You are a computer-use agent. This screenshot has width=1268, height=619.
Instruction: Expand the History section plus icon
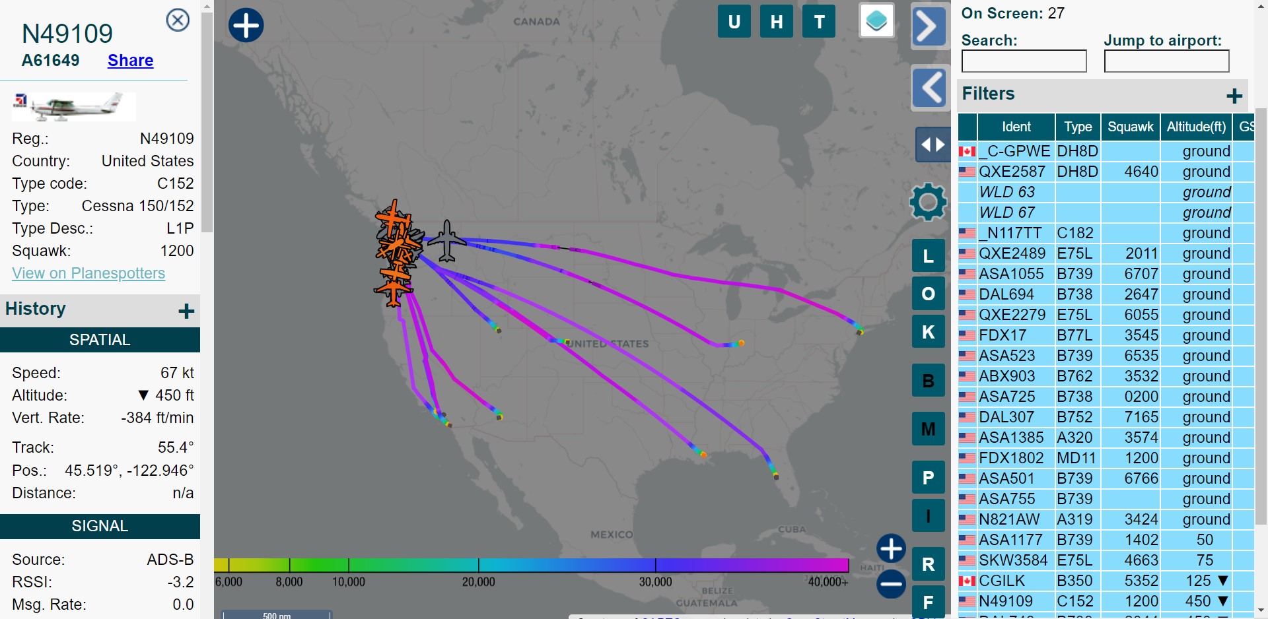[186, 311]
